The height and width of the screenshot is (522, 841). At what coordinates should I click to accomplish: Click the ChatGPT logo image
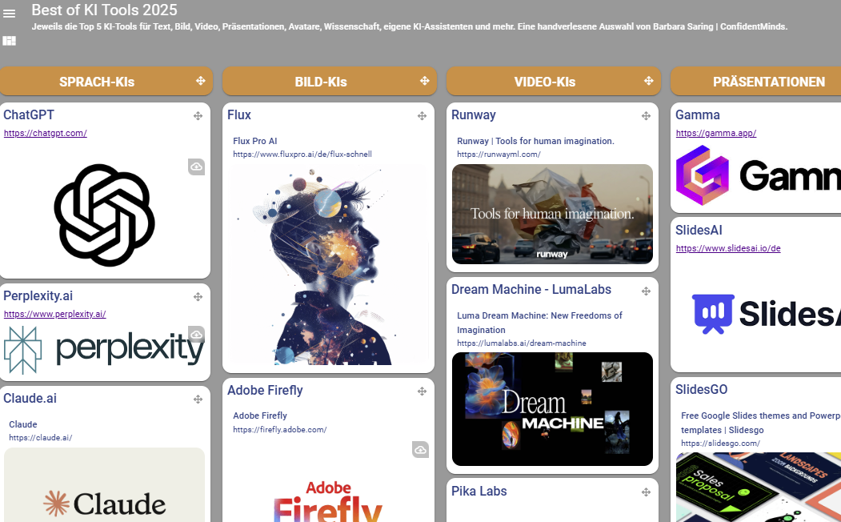pyautogui.click(x=105, y=215)
